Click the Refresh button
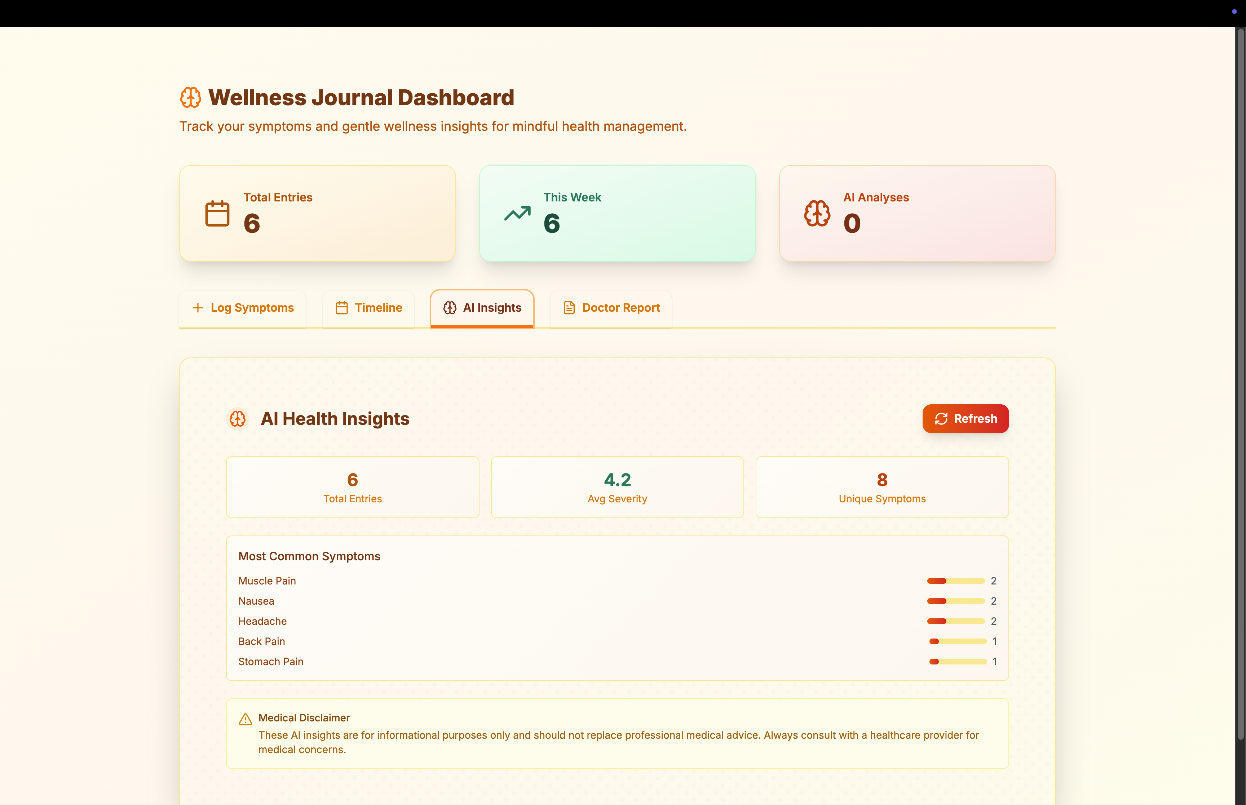Image resolution: width=1246 pixels, height=805 pixels. tap(965, 418)
